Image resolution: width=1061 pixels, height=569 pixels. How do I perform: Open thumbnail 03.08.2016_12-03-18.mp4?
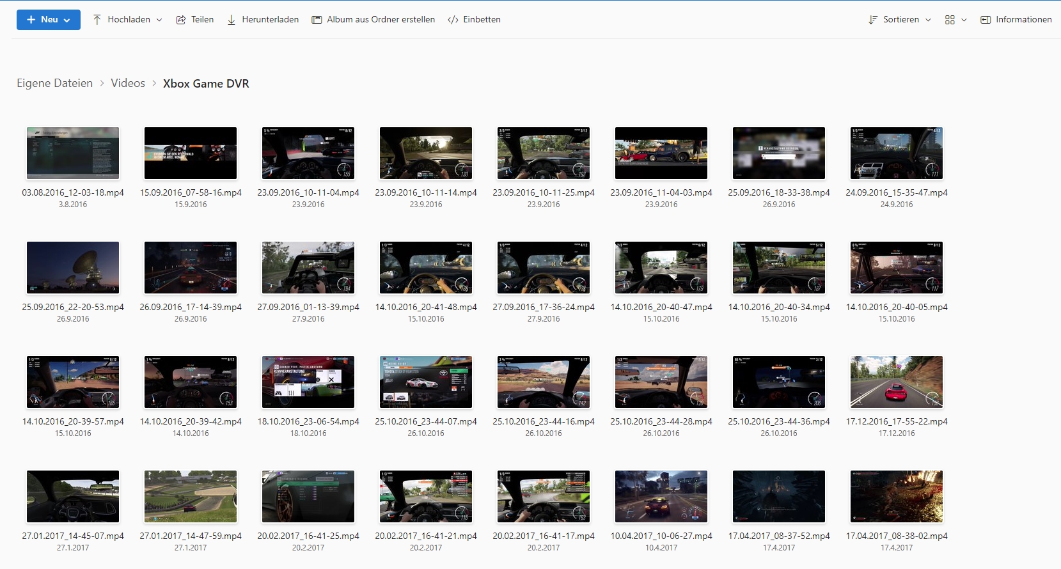point(73,153)
